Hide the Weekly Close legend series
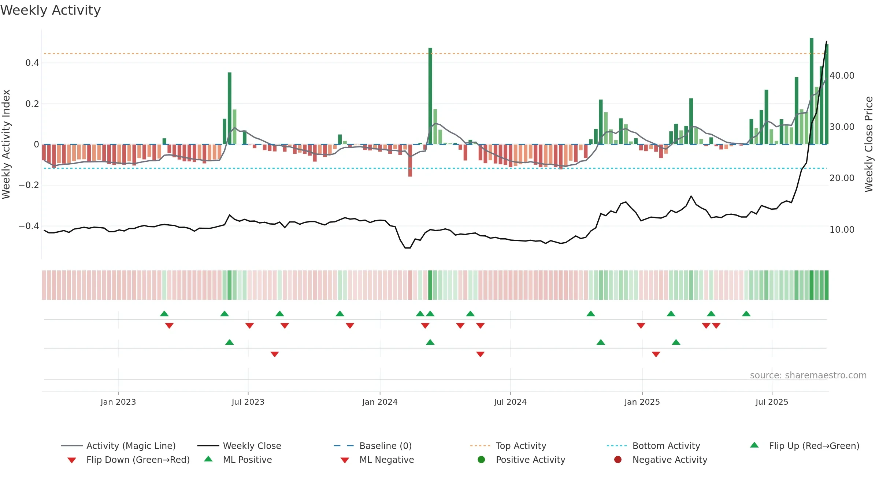Viewport: 879px width, 494px height. coord(239,446)
